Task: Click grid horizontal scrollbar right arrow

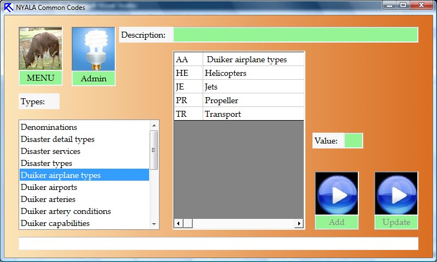Action: pos(299,224)
